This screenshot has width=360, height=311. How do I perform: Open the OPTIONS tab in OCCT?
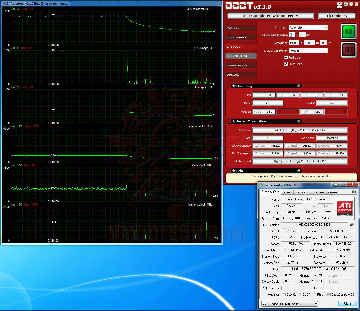[x=241, y=75]
